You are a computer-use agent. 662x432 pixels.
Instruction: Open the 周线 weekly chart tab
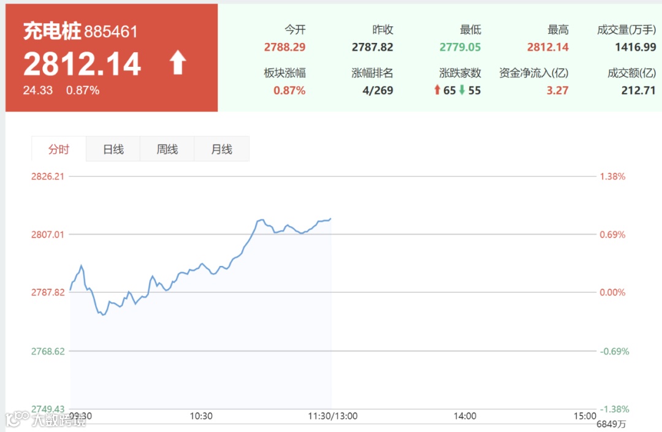[x=167, y=149]
